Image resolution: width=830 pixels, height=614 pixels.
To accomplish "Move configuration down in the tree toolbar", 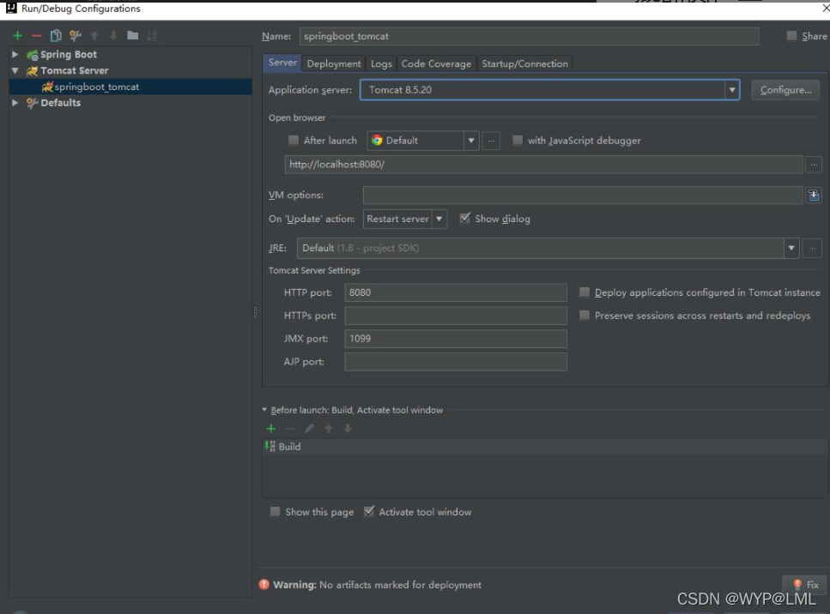I will pyautogui.click(x=113, y=35).
